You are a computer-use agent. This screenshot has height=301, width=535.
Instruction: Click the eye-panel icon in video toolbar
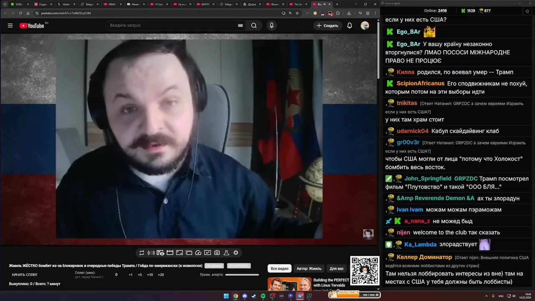(x=160, y=253)
